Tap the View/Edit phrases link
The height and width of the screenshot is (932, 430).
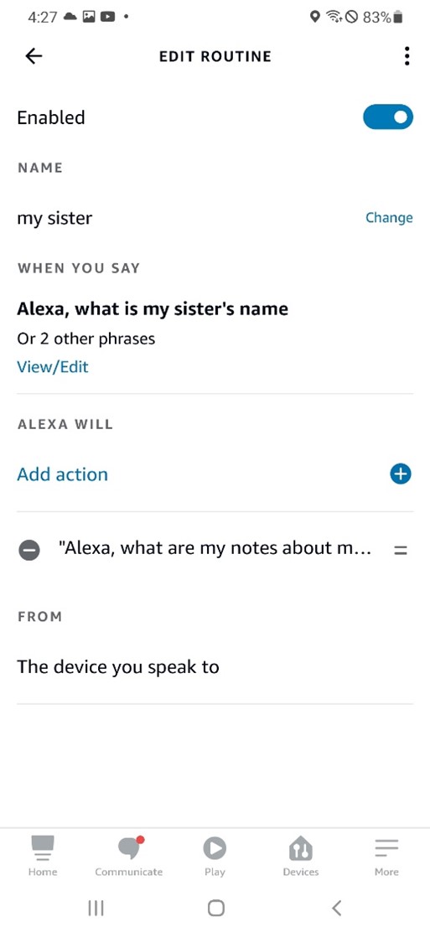pos(53,367)
